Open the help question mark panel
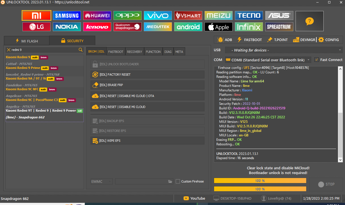Screen dimensions: 345x205 309,21
